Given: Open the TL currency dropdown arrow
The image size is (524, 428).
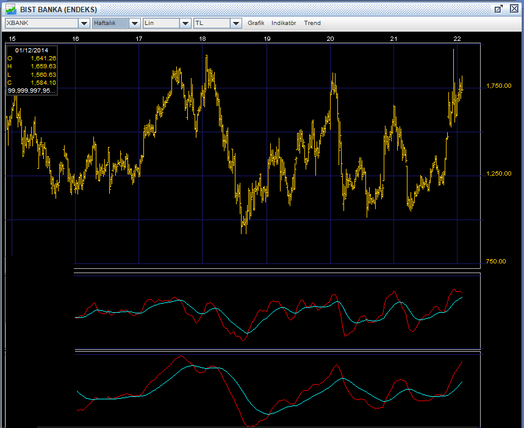Looking at the screenshot, I should click(x=236, y=23).
